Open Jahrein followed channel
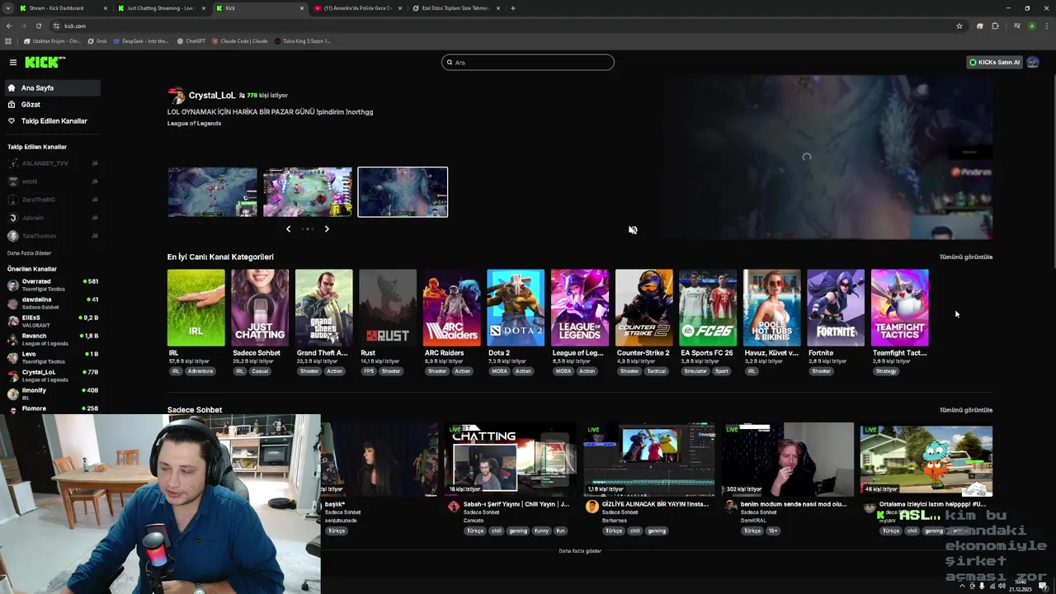Image resolution: width=1056 pixels, height=594 pixels. click(51, 218)
